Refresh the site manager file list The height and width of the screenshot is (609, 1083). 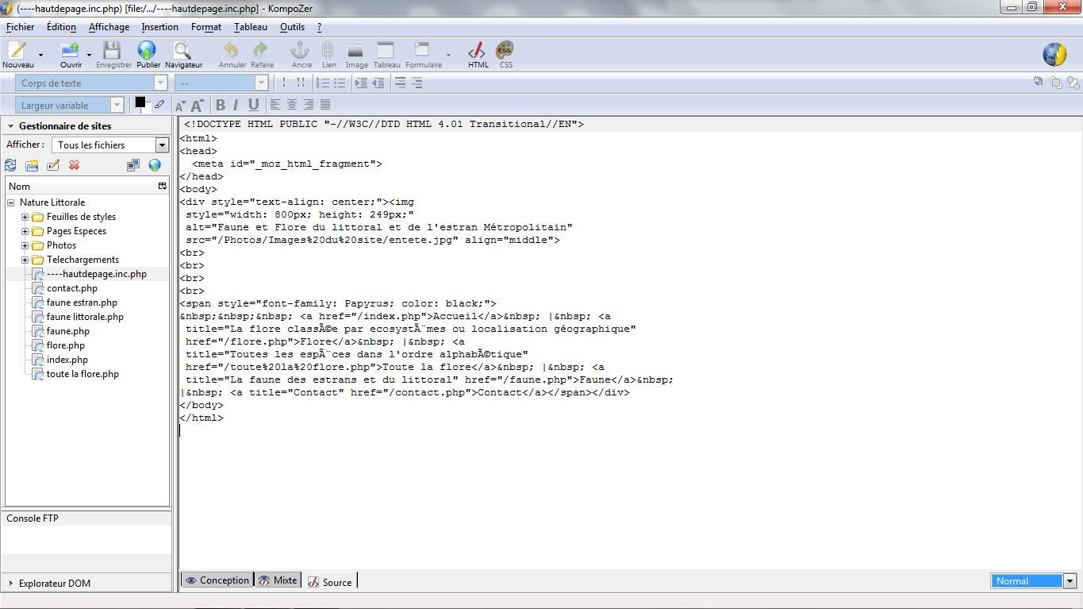(10, 165)
